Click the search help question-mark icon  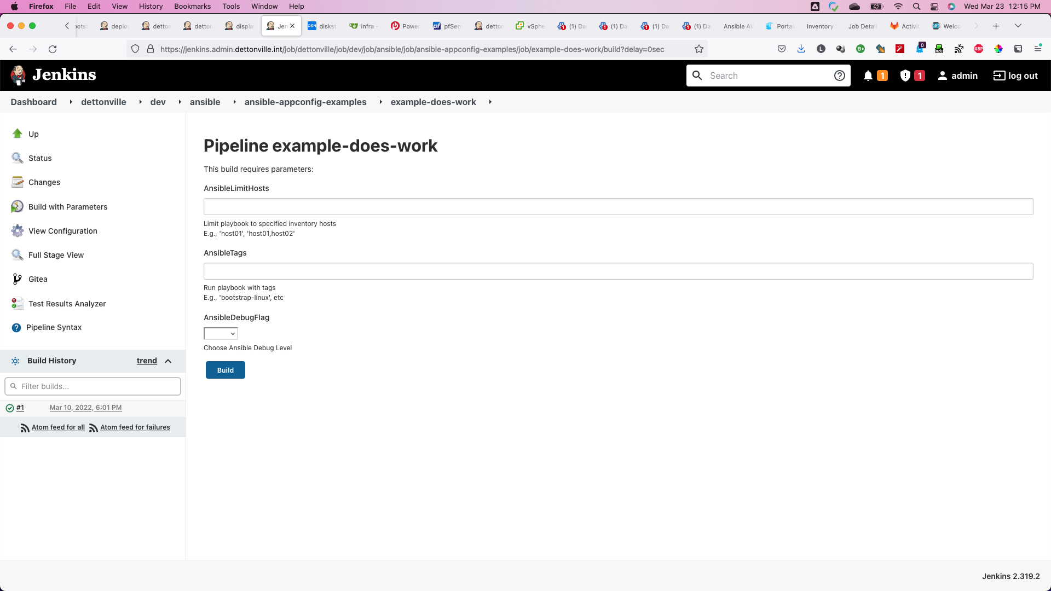click(x=839, y=76)
